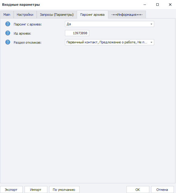The image size is (176, 193).
Task: Select the Парсинг архива tab
Action: click(93, 15)
